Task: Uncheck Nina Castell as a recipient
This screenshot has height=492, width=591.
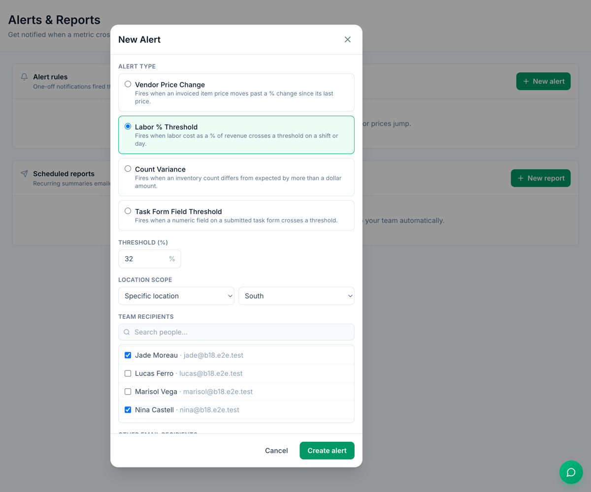Action: pyautogui.click(x=128, y=410)
